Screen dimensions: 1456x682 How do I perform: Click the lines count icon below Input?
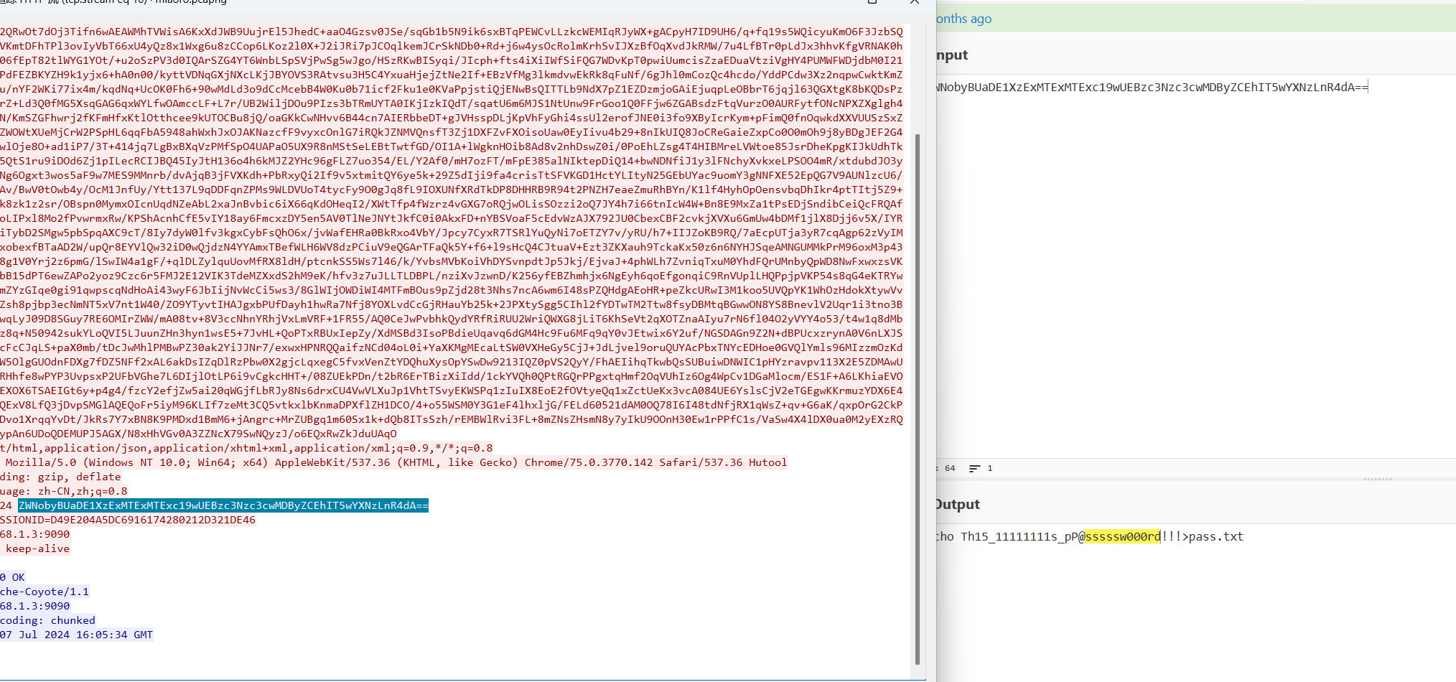point(974,468)
